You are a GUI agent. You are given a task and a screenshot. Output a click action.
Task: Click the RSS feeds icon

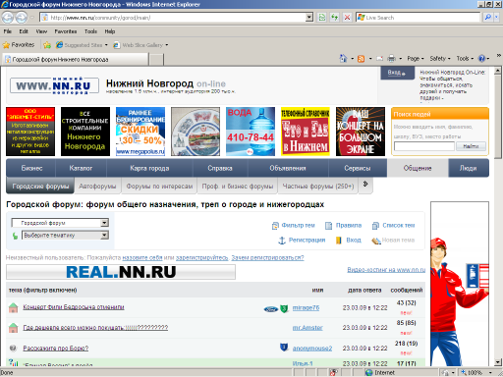[x=361, y=59]
